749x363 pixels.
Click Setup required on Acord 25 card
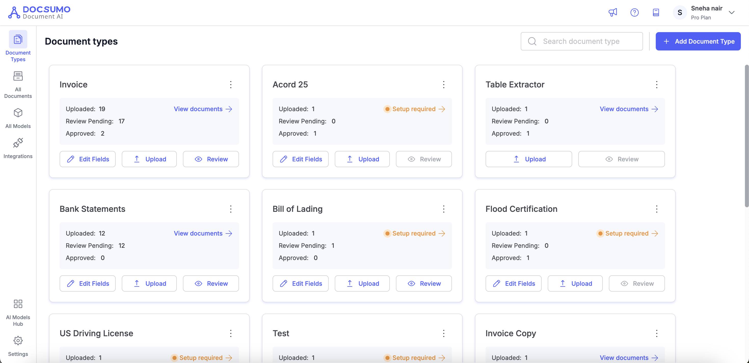415,109
